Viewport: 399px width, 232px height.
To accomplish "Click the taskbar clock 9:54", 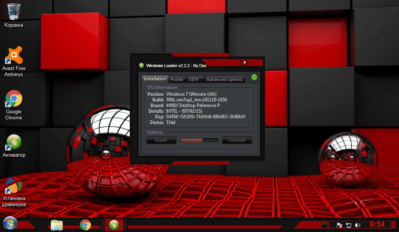I will tap(377, 224).
